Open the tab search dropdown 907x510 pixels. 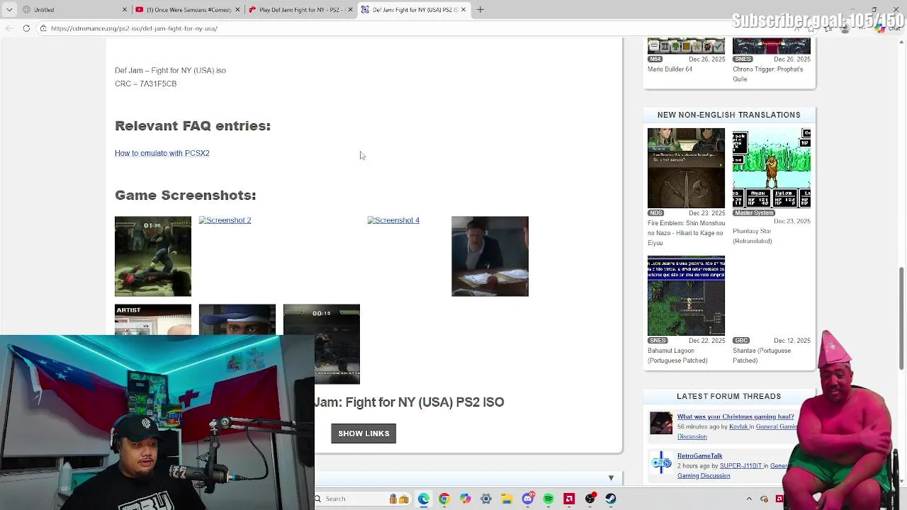point(8,9)
